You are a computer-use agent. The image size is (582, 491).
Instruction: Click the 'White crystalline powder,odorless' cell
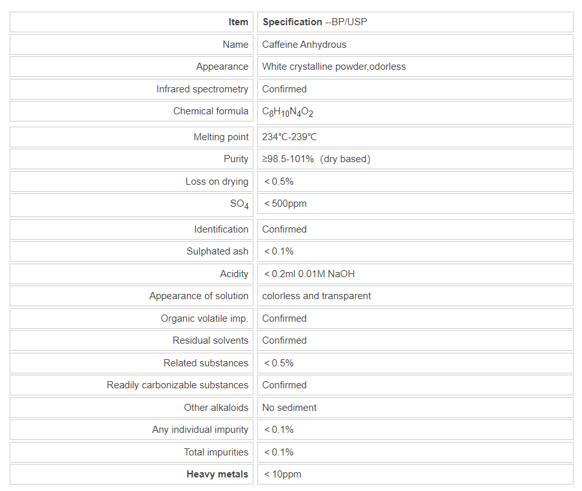point(334,67)
